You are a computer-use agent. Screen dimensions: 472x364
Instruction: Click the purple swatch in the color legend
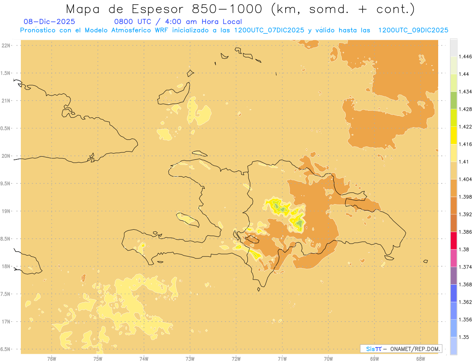pyautogui.click(x=454, y=276)
